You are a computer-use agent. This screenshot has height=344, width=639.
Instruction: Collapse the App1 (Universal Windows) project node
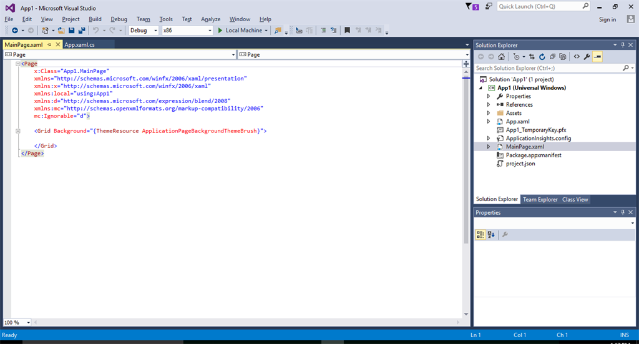480,88
